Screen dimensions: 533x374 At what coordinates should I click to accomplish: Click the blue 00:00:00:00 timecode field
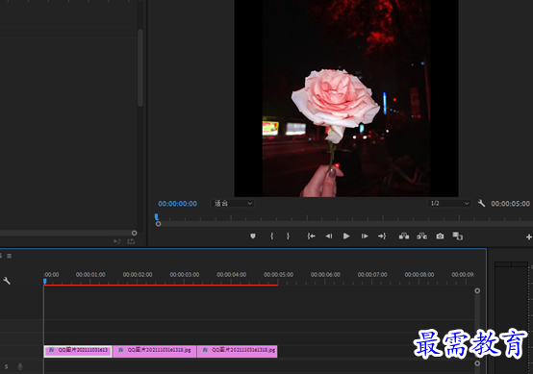[177, 204]
